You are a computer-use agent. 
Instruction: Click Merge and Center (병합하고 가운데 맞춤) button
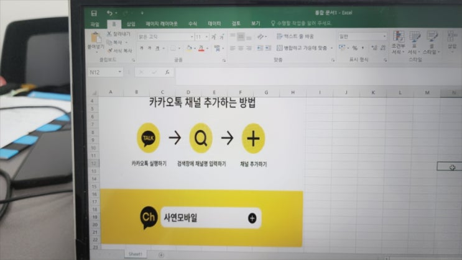(x=302, y=48)
